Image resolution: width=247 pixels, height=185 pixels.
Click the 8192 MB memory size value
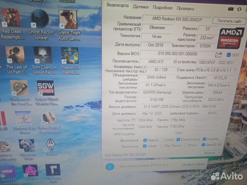pyautogui.click(x=156, y=100)
